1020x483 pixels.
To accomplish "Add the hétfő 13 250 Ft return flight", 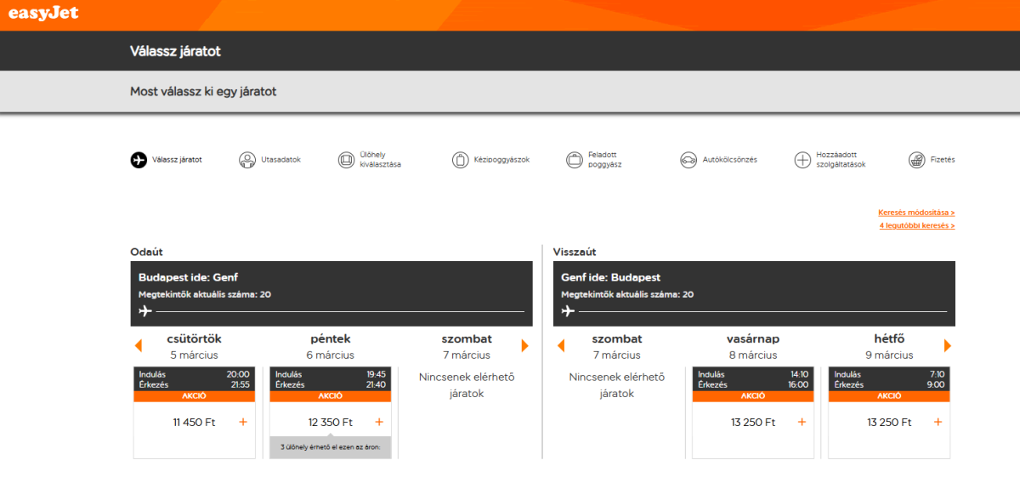I will (938, 423).
